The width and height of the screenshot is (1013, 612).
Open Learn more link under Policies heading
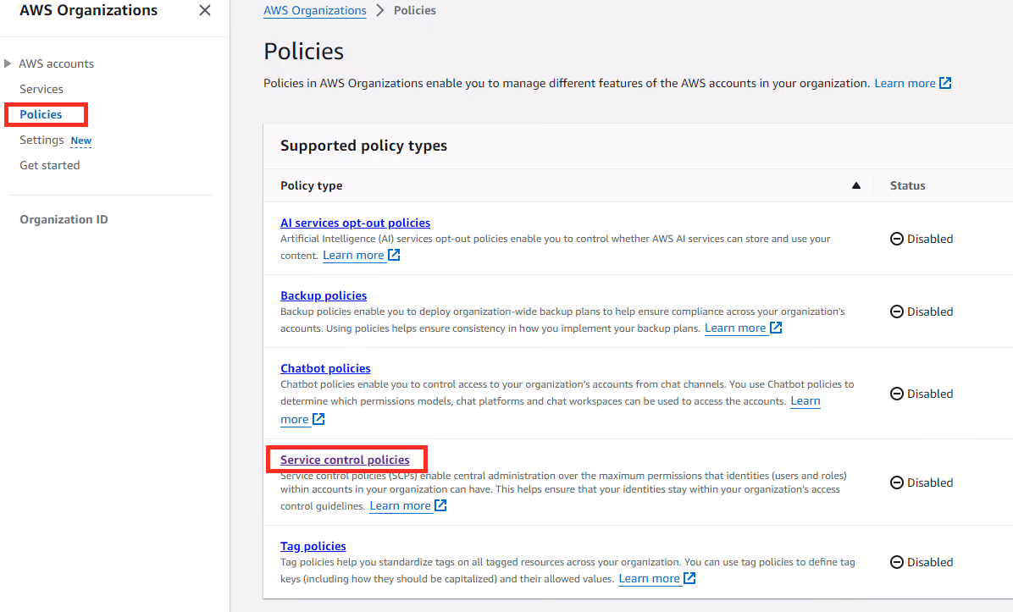pos(905,83)
